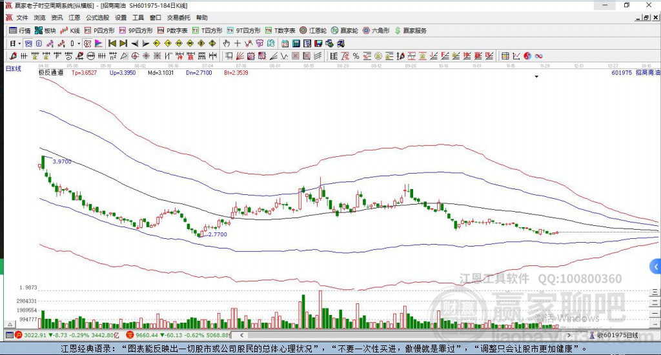
Task: Click the Md=3.1031 indicator value
Action: 161,72
